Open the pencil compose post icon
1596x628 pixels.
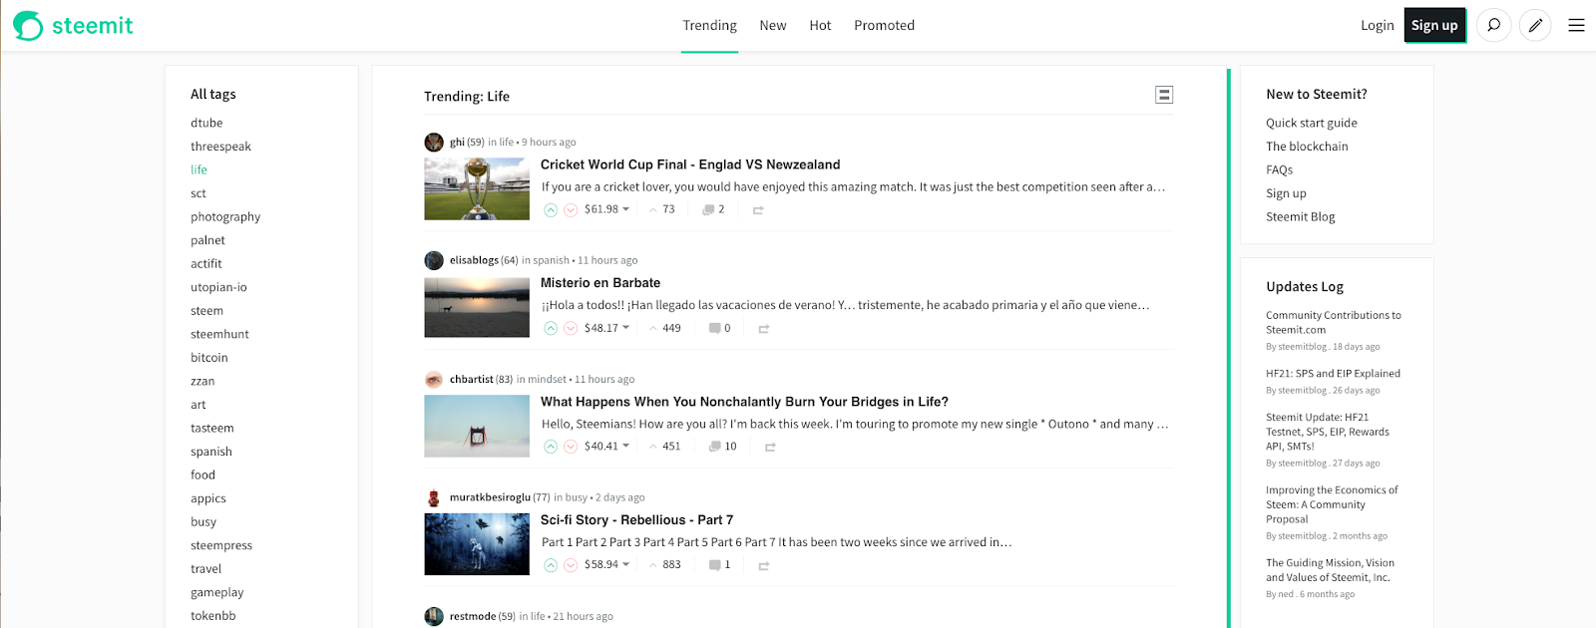[1535, 25]
